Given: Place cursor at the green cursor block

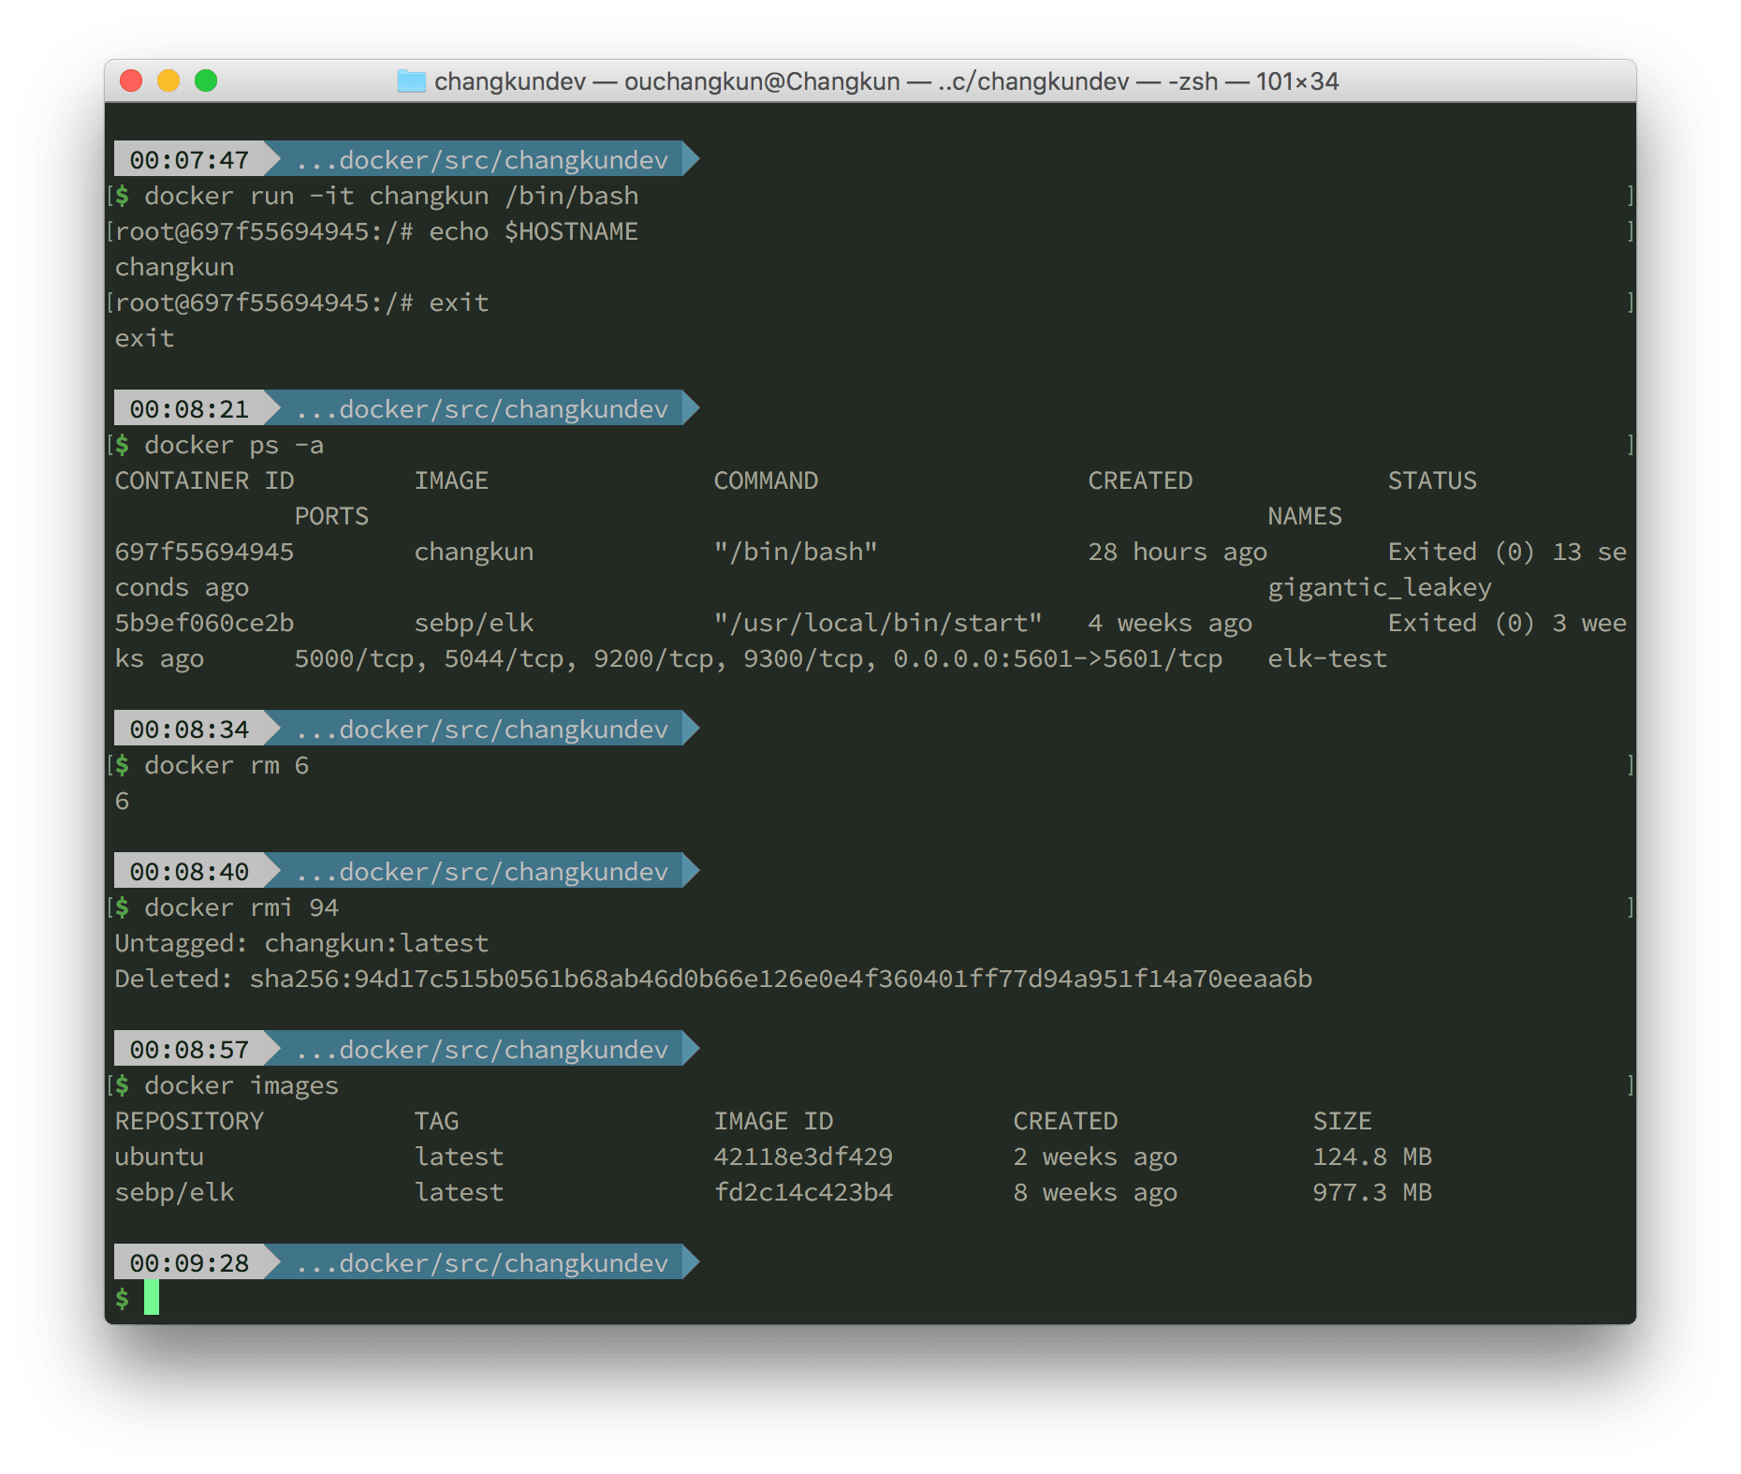Looking at the screenshot, I should pyautogui.click(x=152, y=1299).
